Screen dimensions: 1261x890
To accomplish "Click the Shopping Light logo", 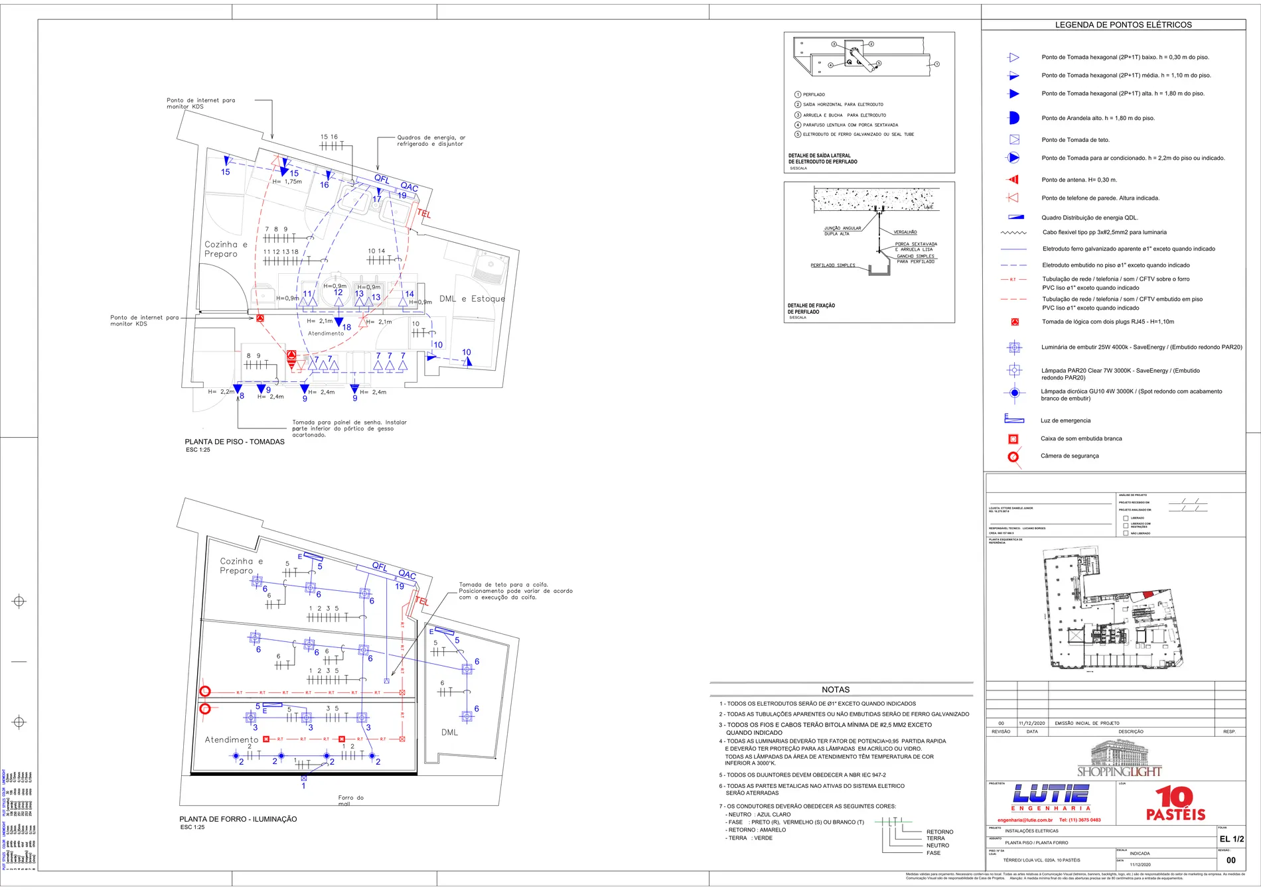I will click(x=1119, y=758).
